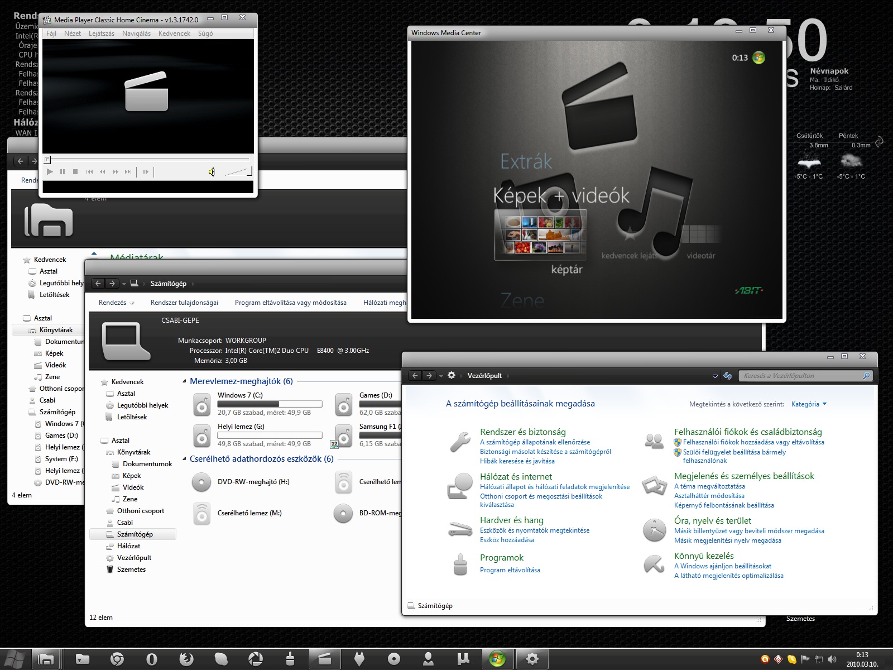
Task: Skip to next track in Media Player Classic
Action: (x=128, y=171)
